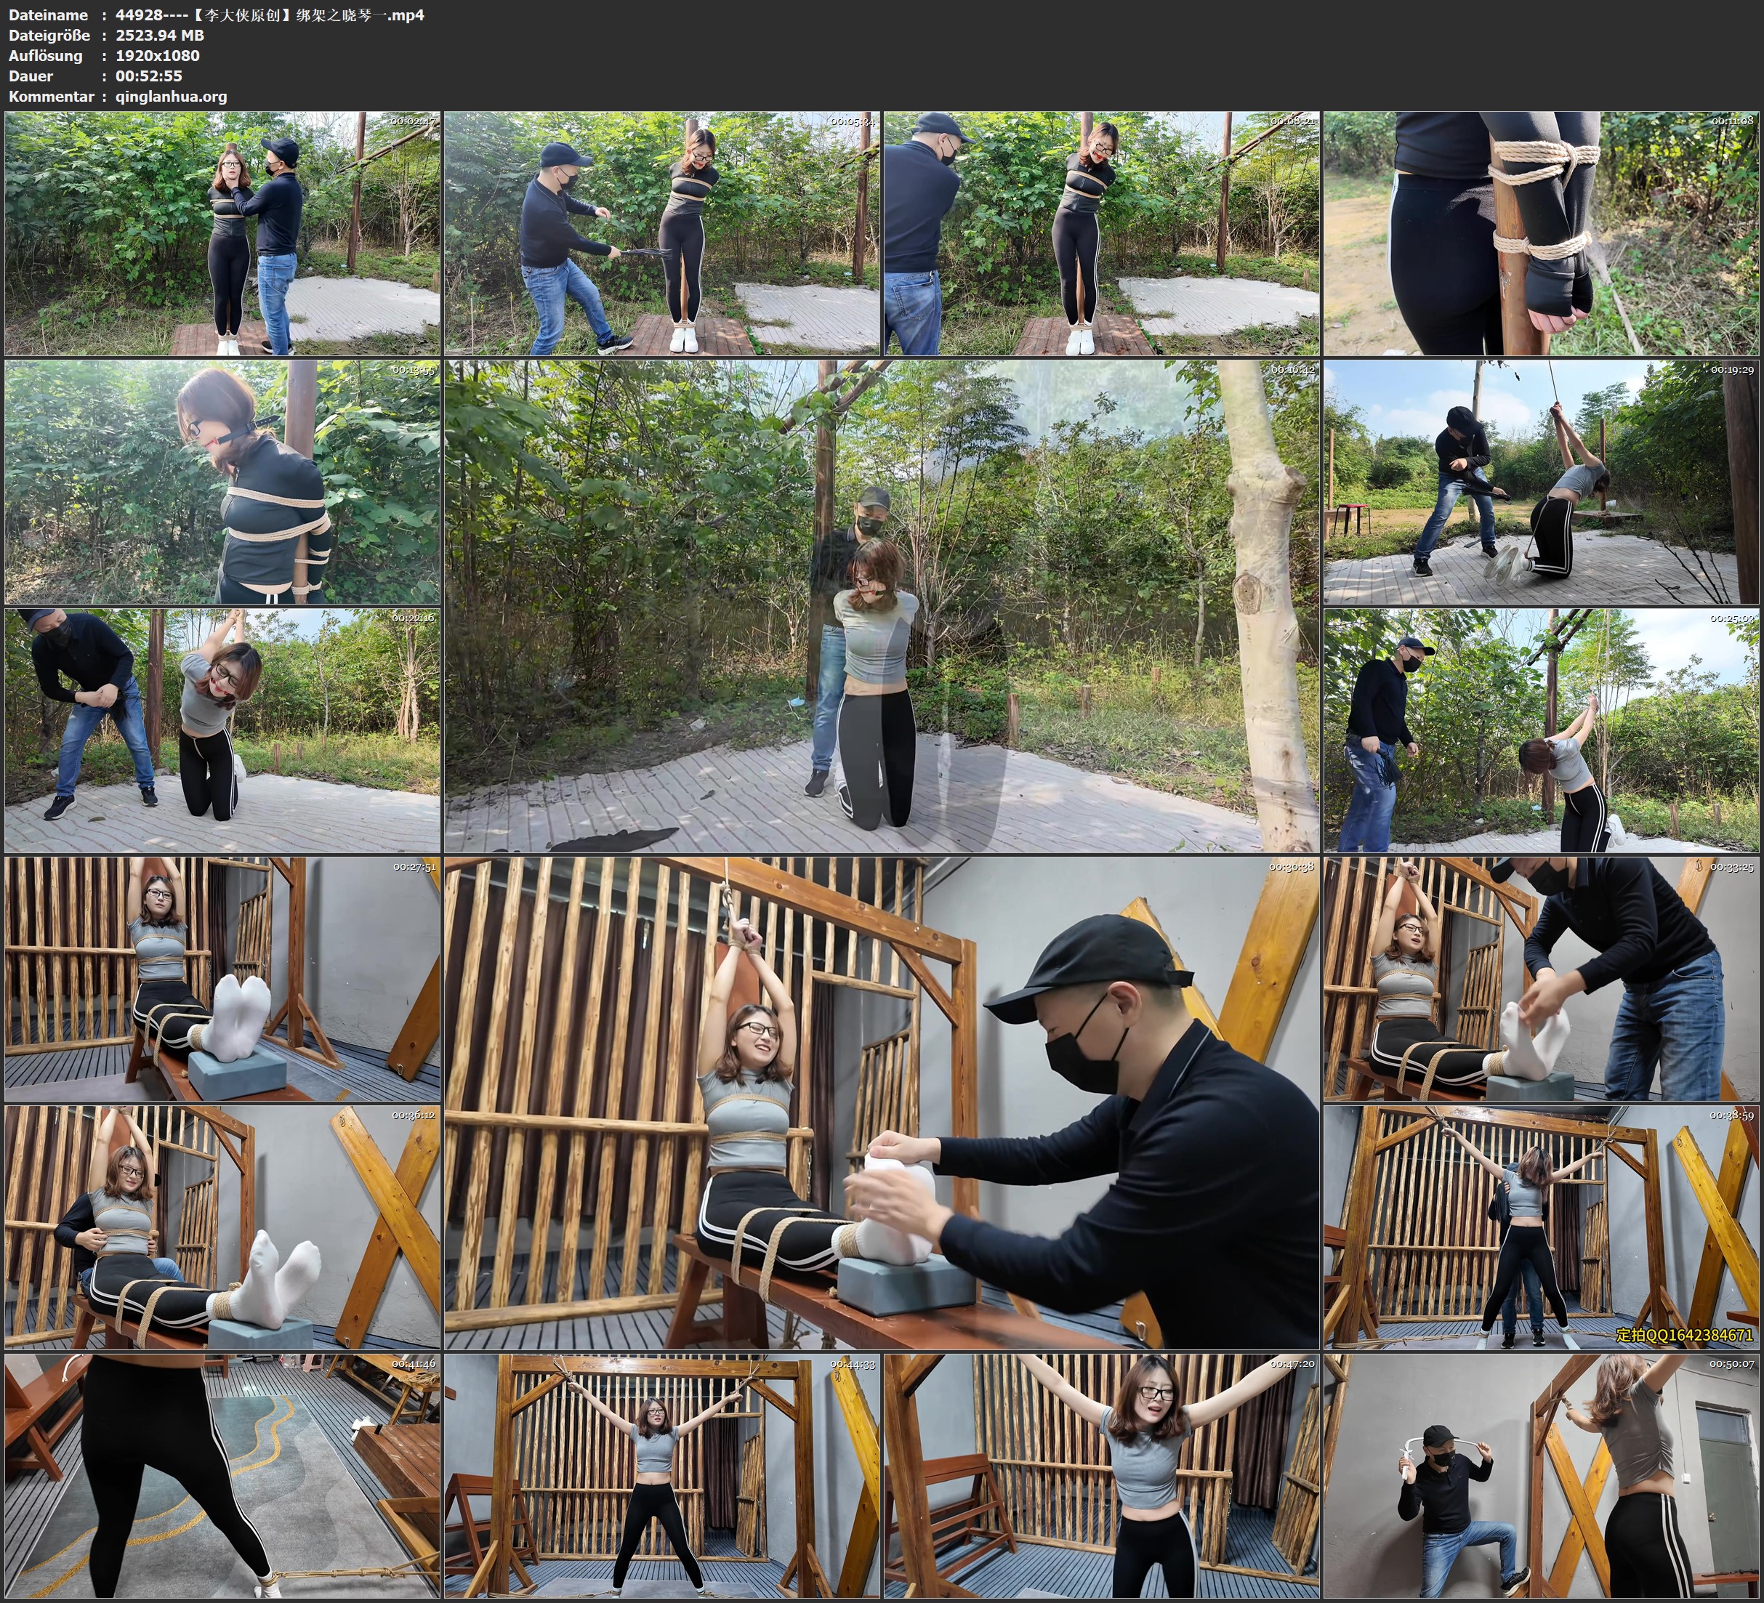Viewport: 1764px width, 1603px height.
Task: Open the frame at 00:05:34
Action: tap(662, 233)
